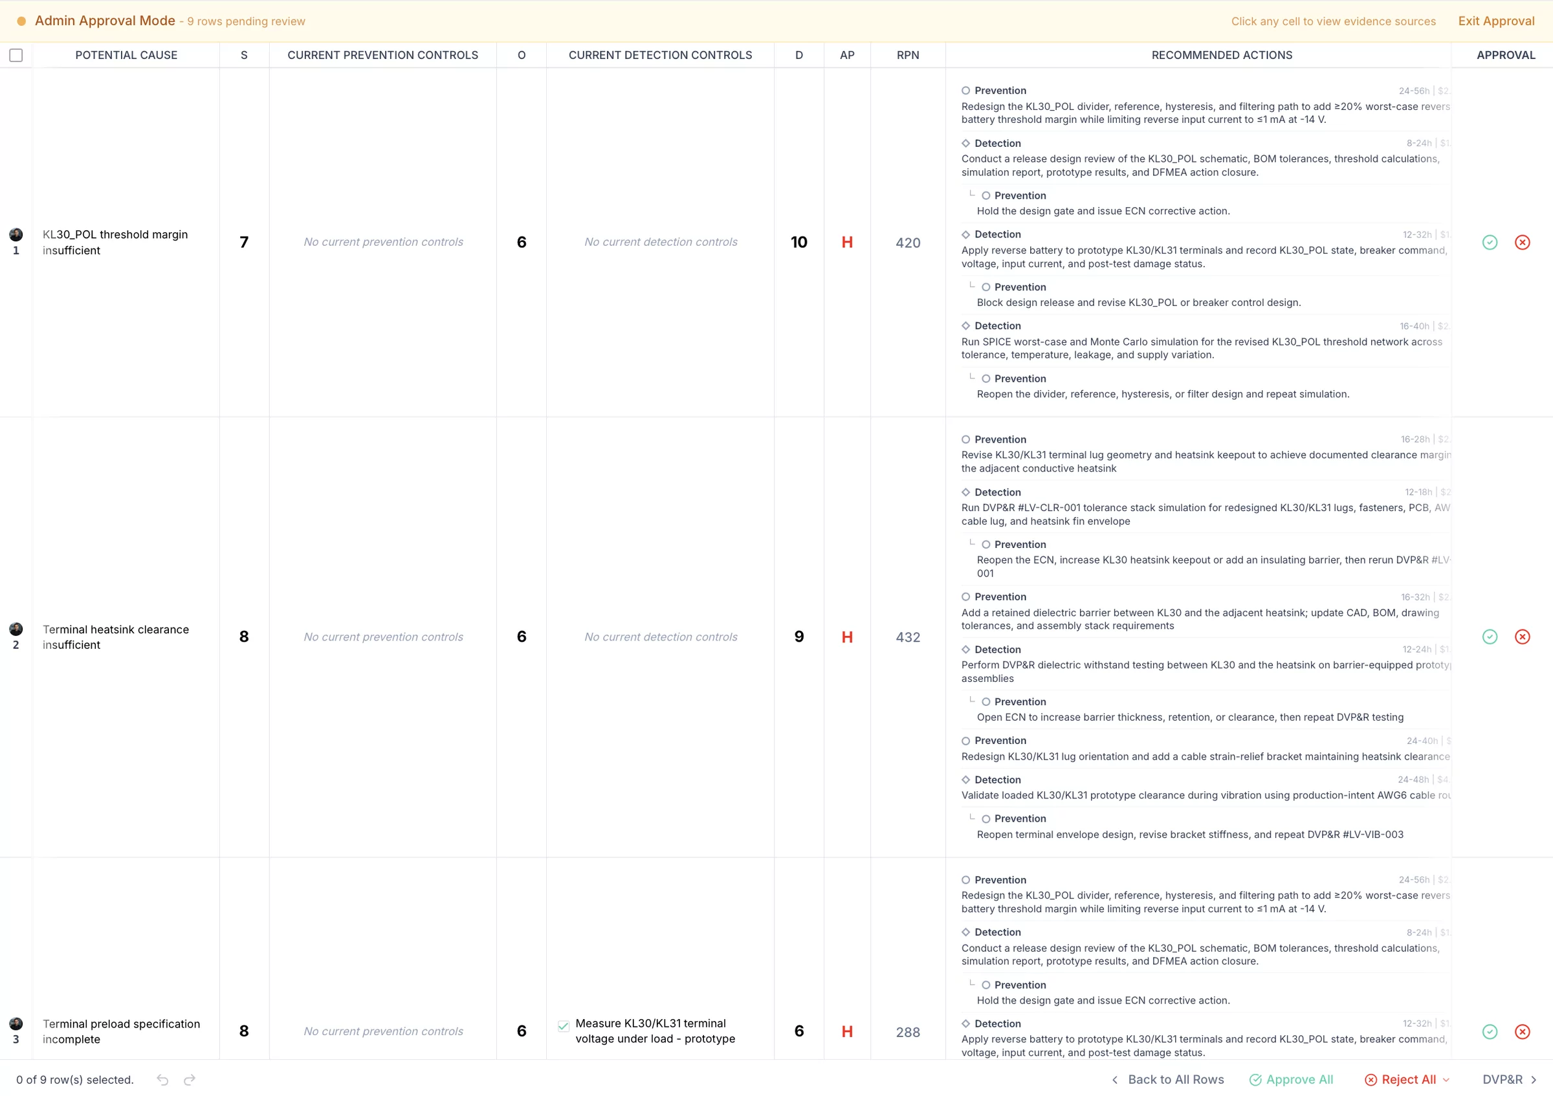This screenshot has width=1553, height=1096.
Task: Approve row 1 KL30_POL threshold margin
Action: click(1490, 242)
